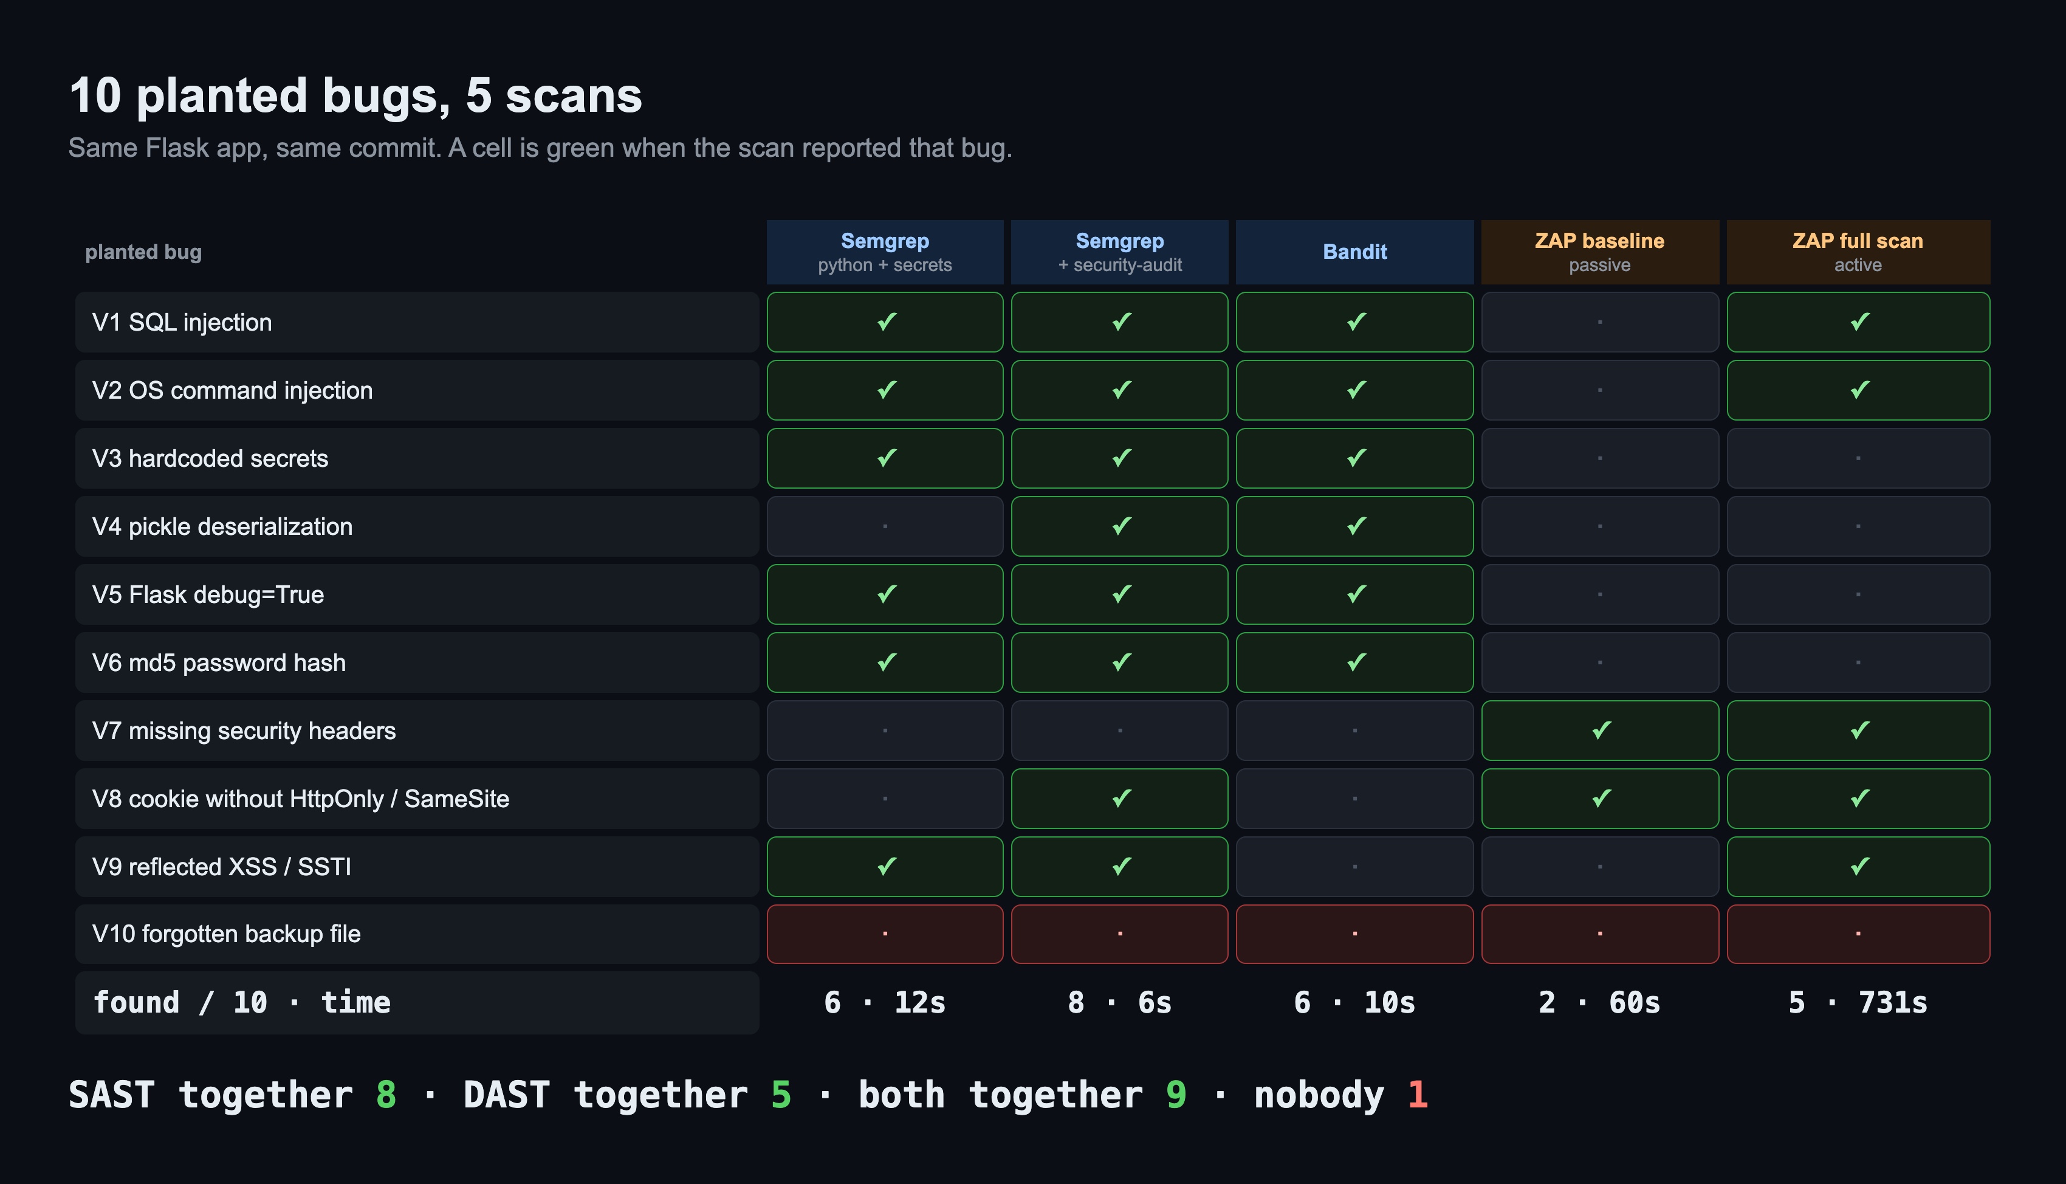Image resolution: width=2066 pixels, height=1184 pixels.
Task: Click the V2 OS command injection checkmark under ZAP full scan
Action: tap(1859, 390)
